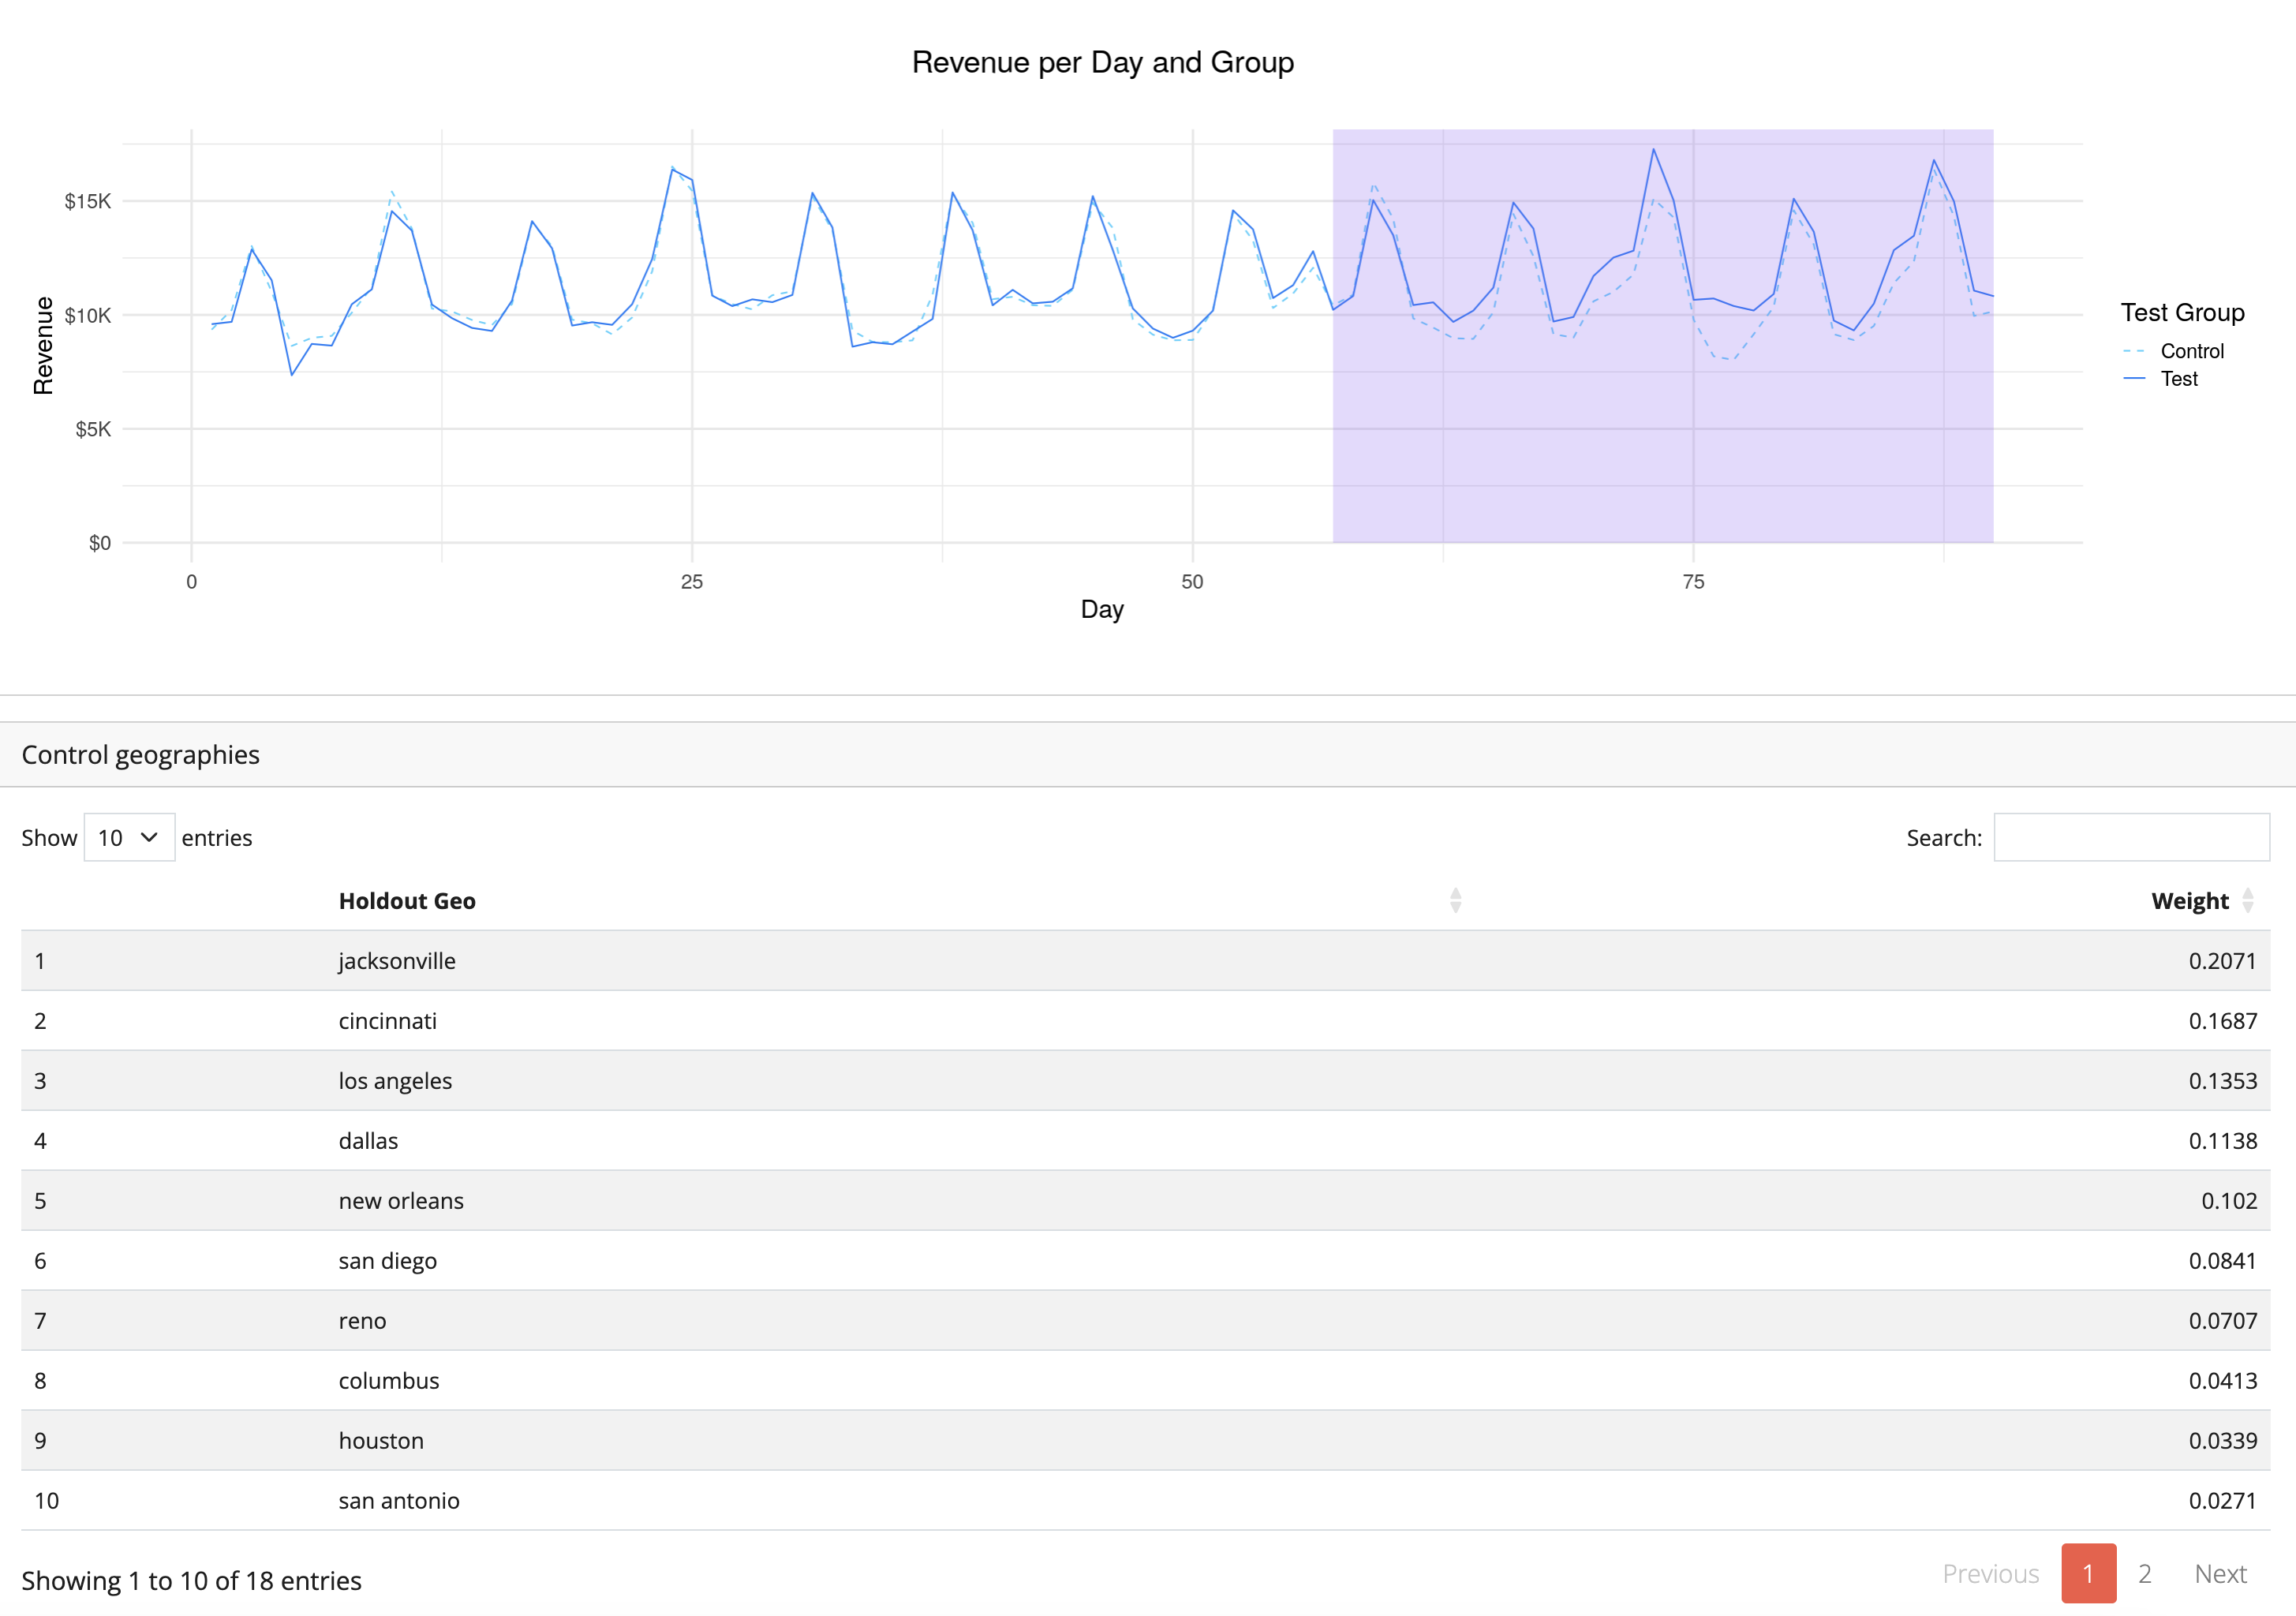This screenshot has height=1616, width=2296.
Task: Click row number 10 in the table
Action: click(47, 1501)
